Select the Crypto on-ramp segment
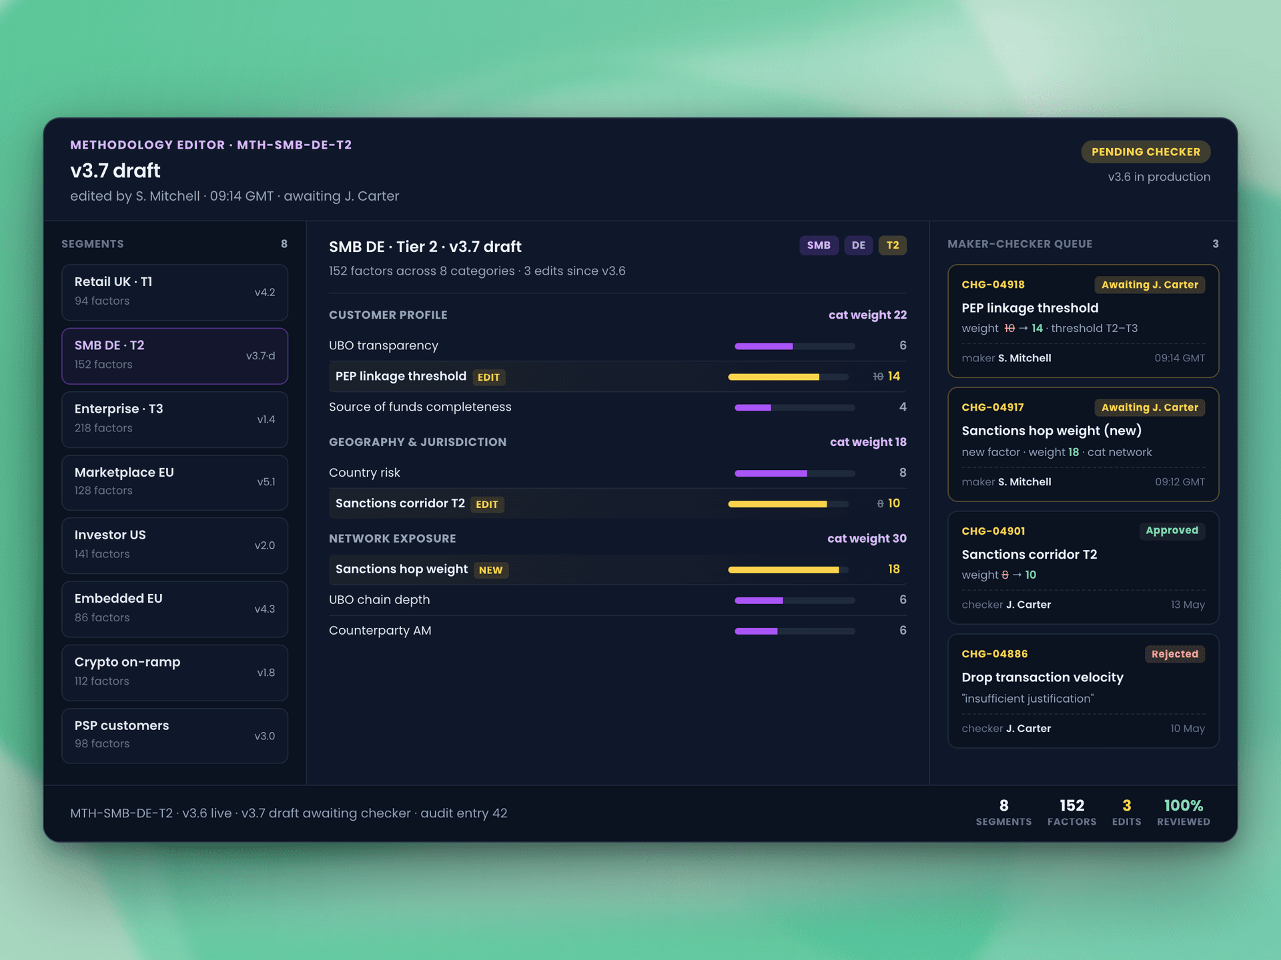Image resolution: width=1281 pixels, height=960 pixels. [x=175, y=672]
